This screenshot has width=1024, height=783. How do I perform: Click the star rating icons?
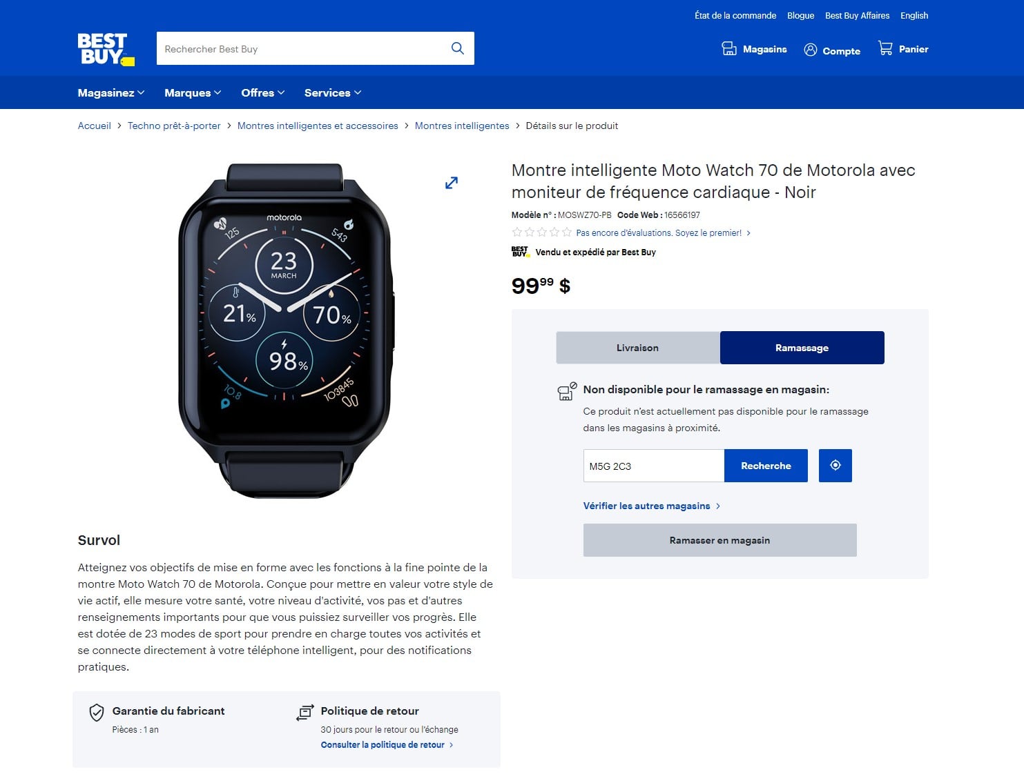[542, 232]
